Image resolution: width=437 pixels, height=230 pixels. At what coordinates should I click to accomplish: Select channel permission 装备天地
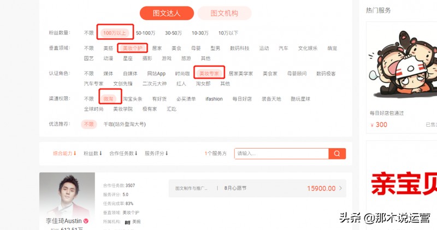tap(271, 99)
